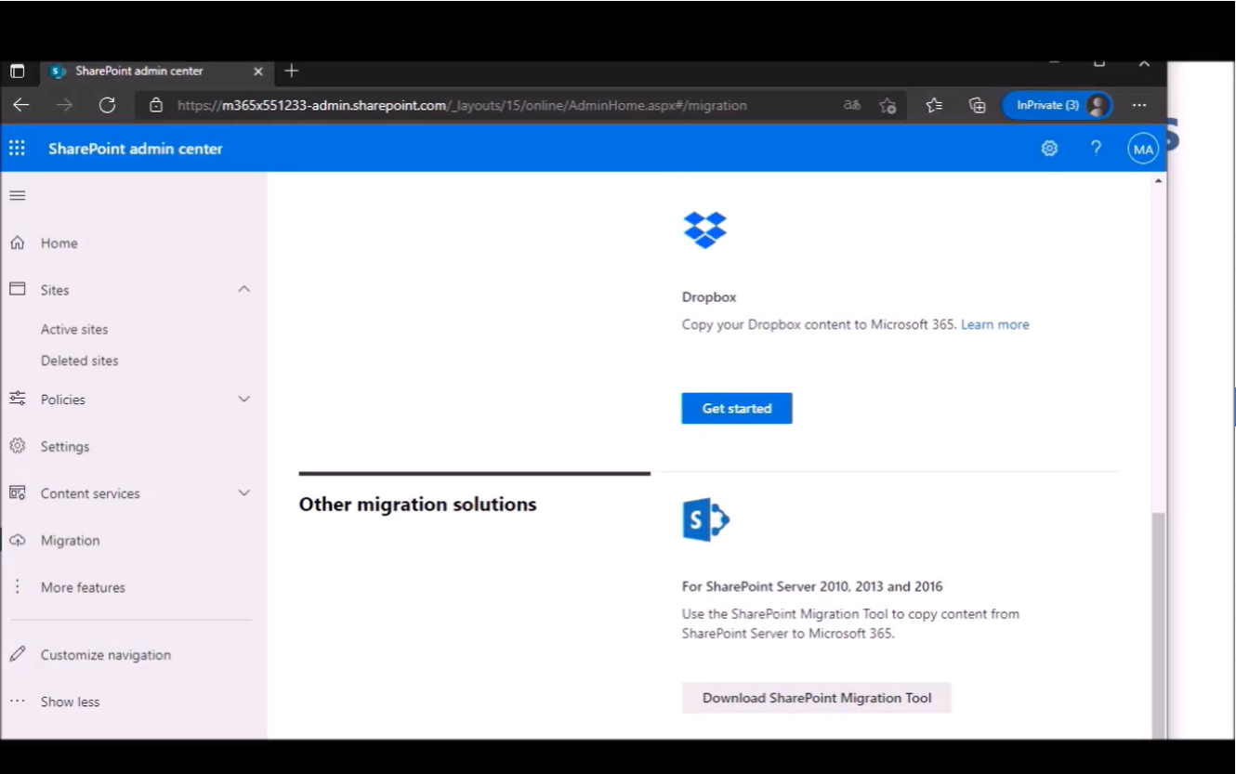Screen dimensions: 1236x774
Task: Open the Microsoft 365 app launcher waffle icon
Action: [x=17, y=149]
